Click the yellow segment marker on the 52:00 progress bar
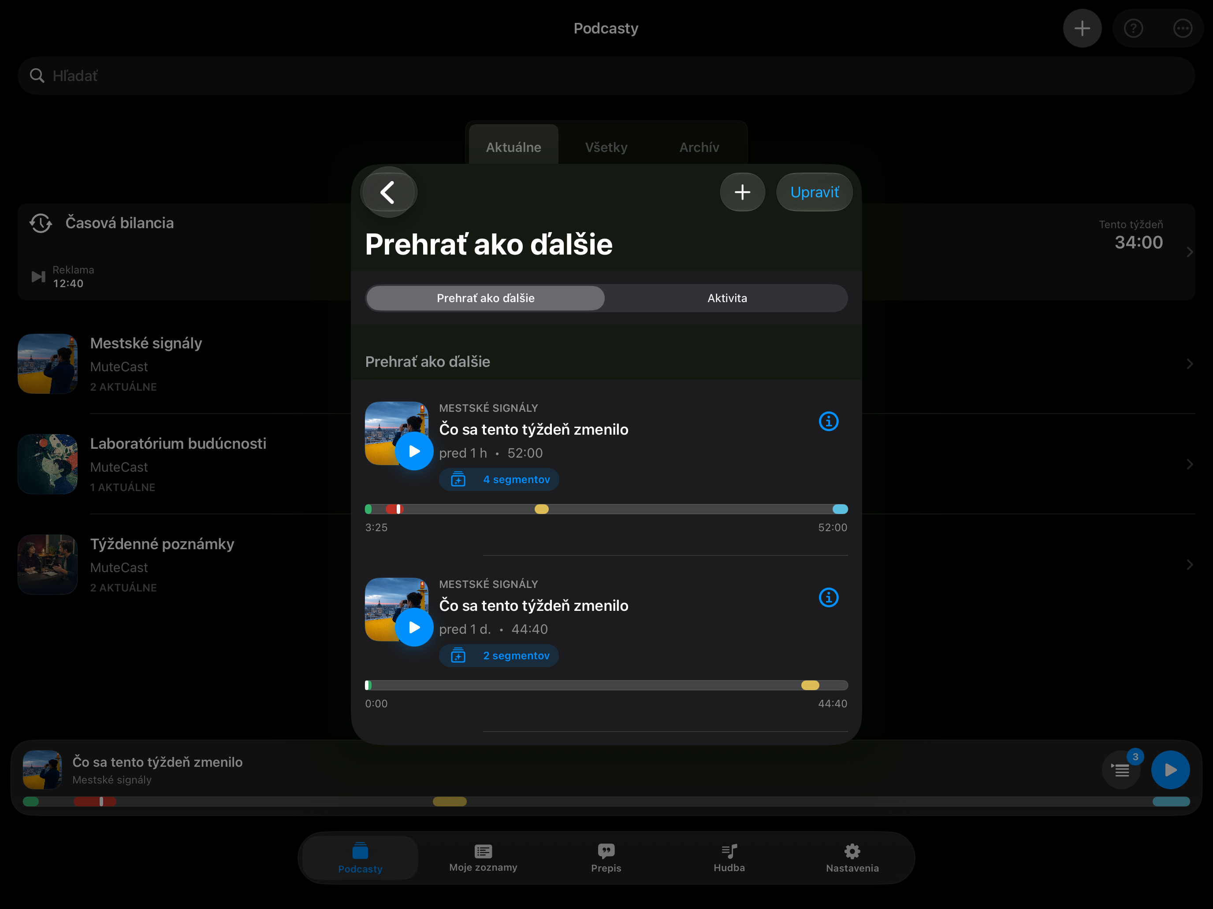The height and width of the screenshot is (909, 1213). [541, 510]
